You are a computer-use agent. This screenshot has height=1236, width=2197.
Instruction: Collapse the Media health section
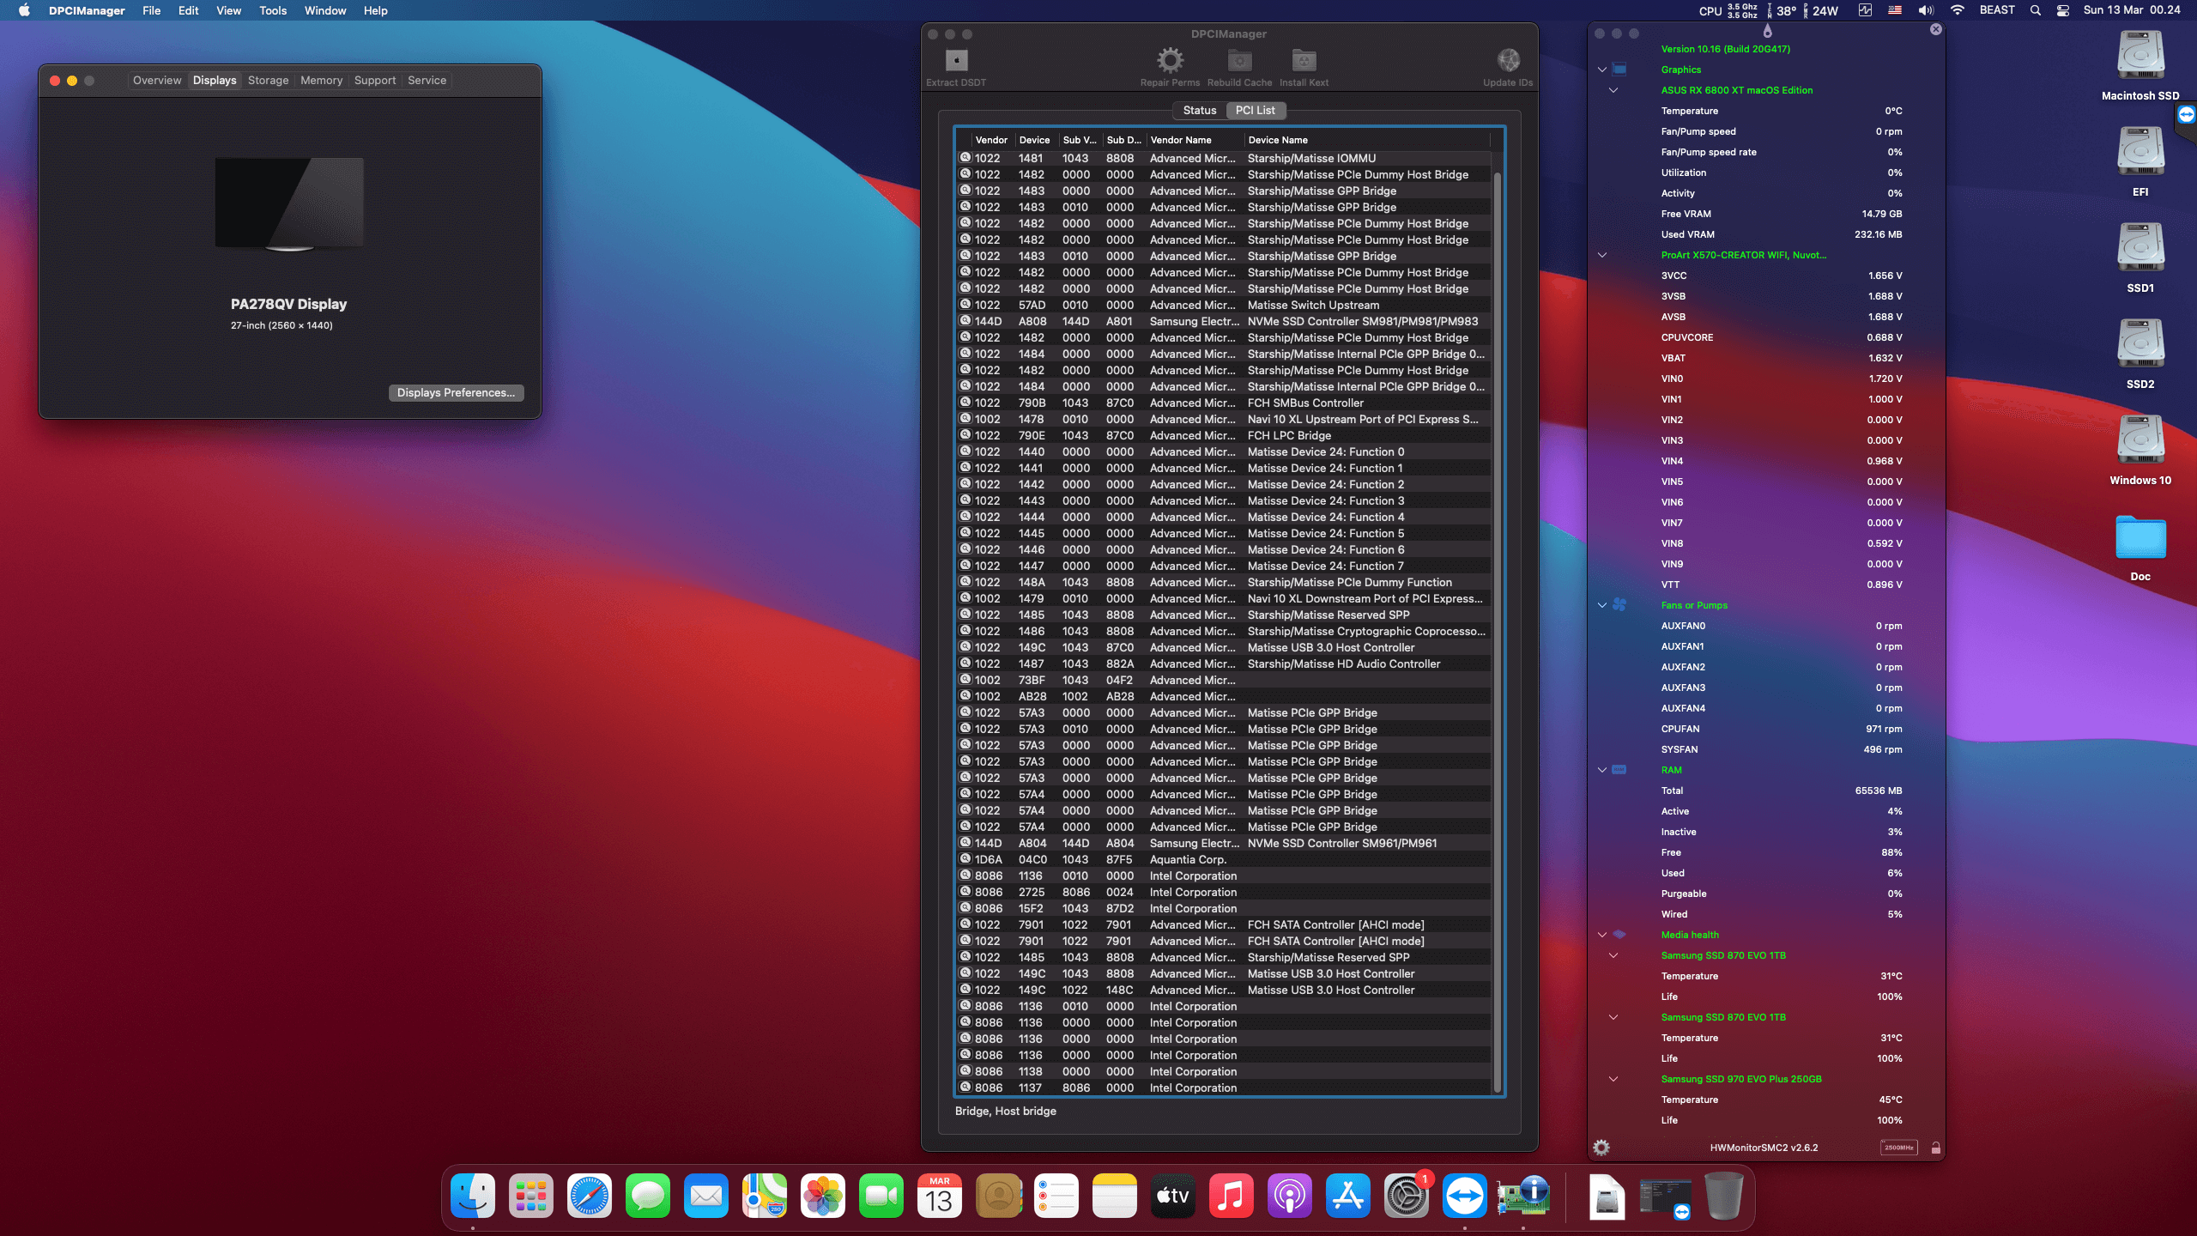click(1601, 935)
